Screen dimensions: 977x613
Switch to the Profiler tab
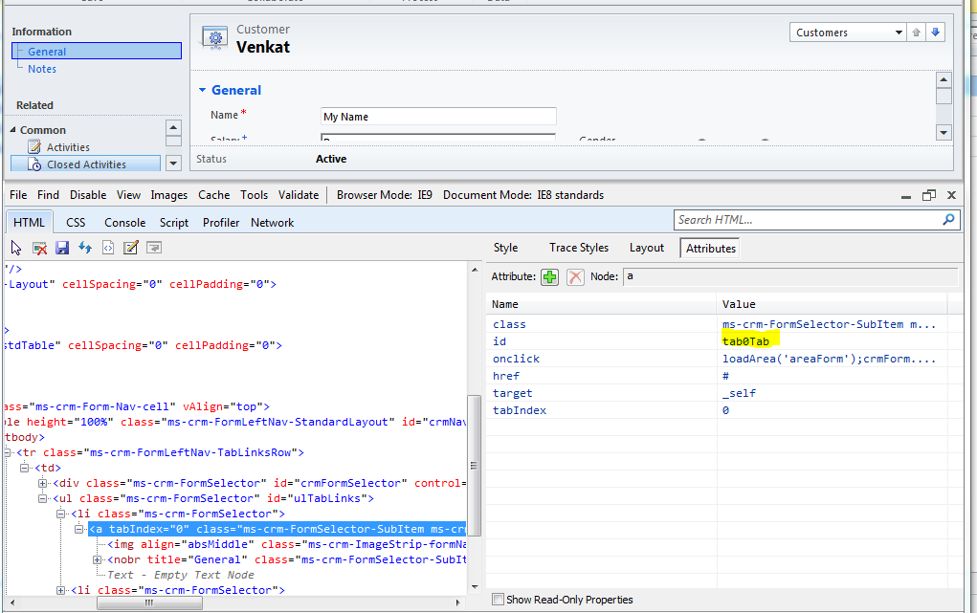click(x=221, y=223)
